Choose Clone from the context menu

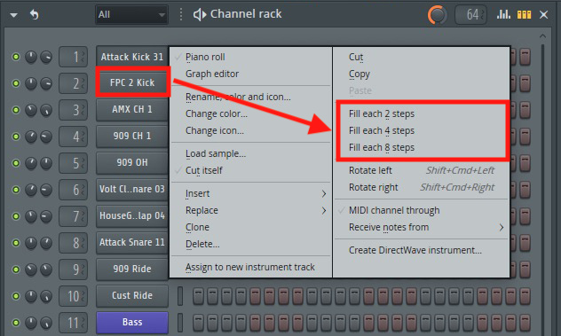197,227
